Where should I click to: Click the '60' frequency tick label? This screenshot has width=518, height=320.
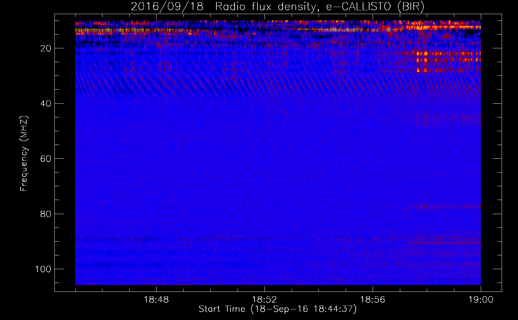(x=46, y=159)
